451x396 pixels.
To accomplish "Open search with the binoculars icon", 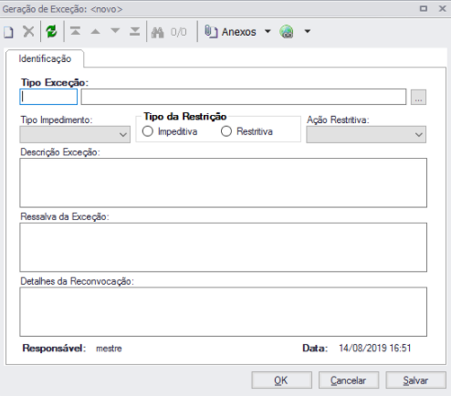I will coord(157,32).
